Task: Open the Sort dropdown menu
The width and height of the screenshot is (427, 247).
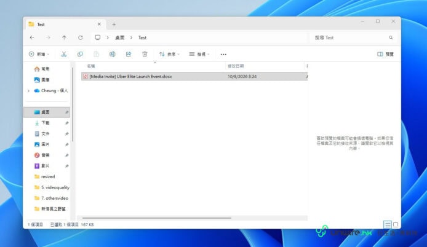Action: point(169,54)
